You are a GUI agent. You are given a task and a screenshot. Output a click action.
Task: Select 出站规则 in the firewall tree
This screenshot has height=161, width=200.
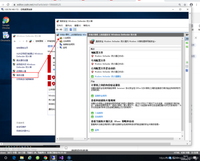67,41
